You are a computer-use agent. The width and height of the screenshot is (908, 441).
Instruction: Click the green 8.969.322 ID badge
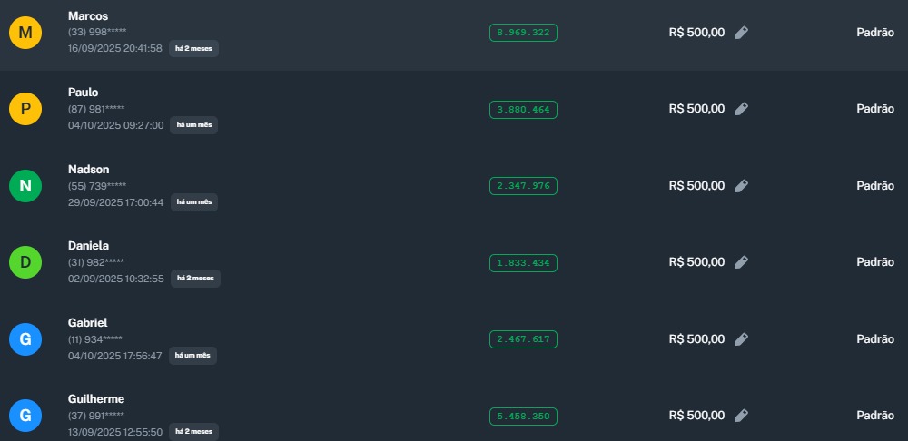click(523, 33)
